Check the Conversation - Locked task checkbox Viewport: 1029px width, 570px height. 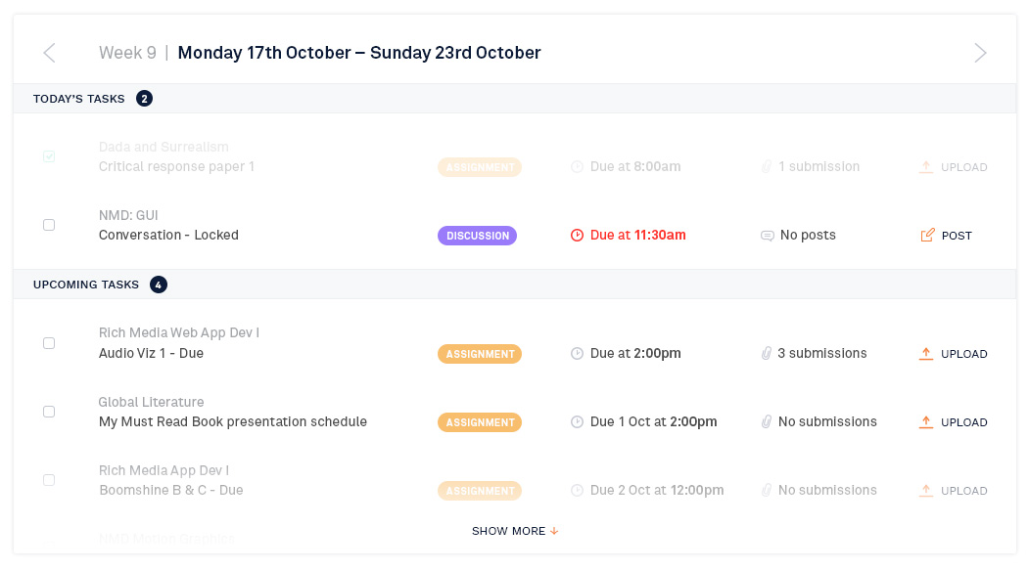tap(49, 225)
